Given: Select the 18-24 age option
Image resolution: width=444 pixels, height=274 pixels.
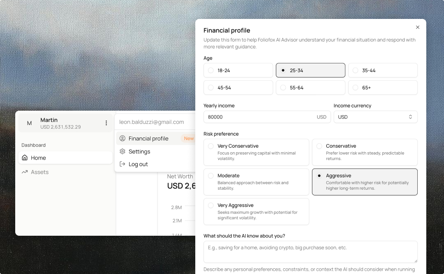Looking at the screenshot, I should (238, 70).
